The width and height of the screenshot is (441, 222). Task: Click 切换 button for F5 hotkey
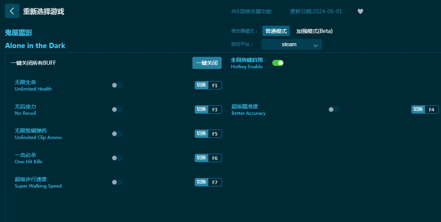pyautogui.click(x=201, y=134)
